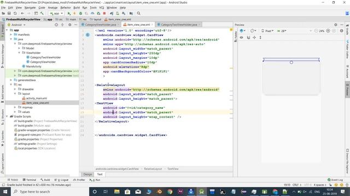
Task: Switch to CategoryViewHolder.java tab
Action: [x=101, y=24]
